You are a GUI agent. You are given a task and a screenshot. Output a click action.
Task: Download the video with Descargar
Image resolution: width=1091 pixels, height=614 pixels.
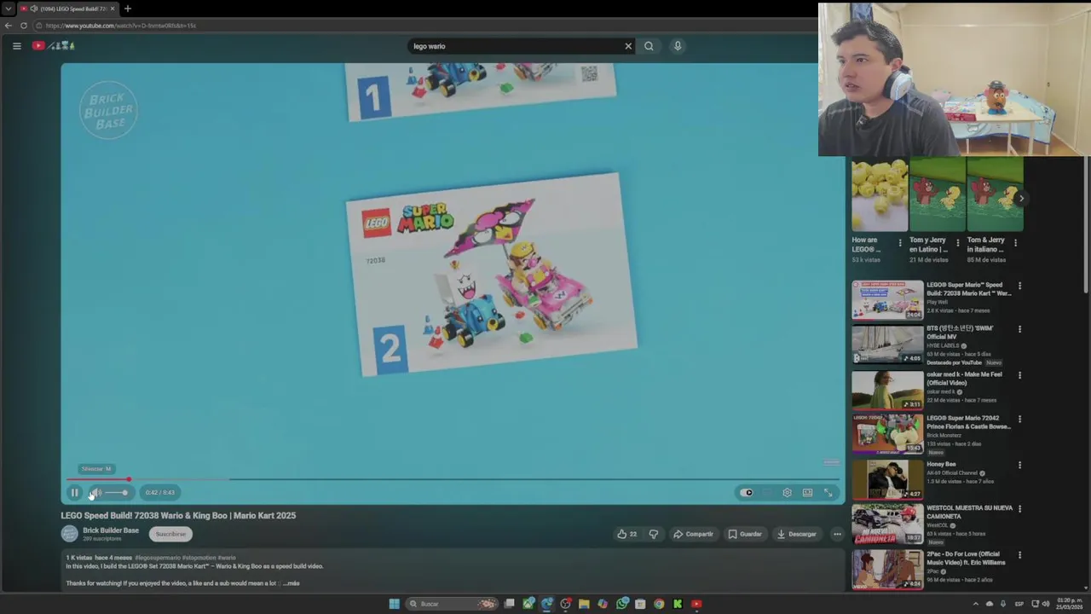[x=797, y=534]
